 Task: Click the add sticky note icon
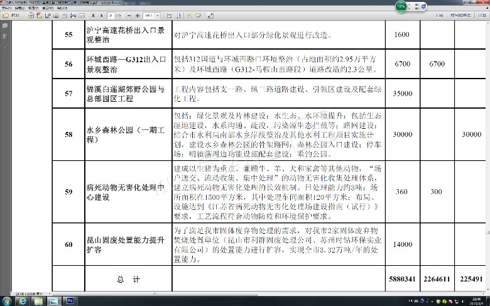(x=189, y=15)
